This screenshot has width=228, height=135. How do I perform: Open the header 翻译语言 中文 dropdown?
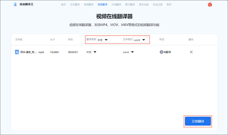coord(103,40)
